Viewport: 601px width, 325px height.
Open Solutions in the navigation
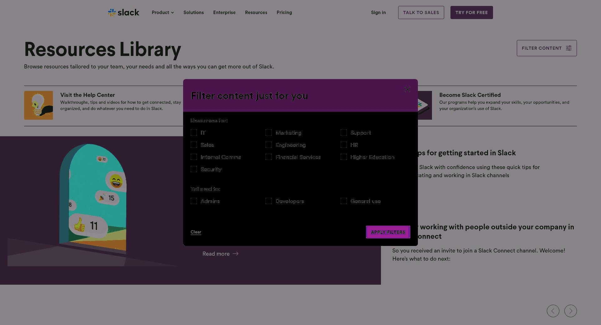click(193, 12)
